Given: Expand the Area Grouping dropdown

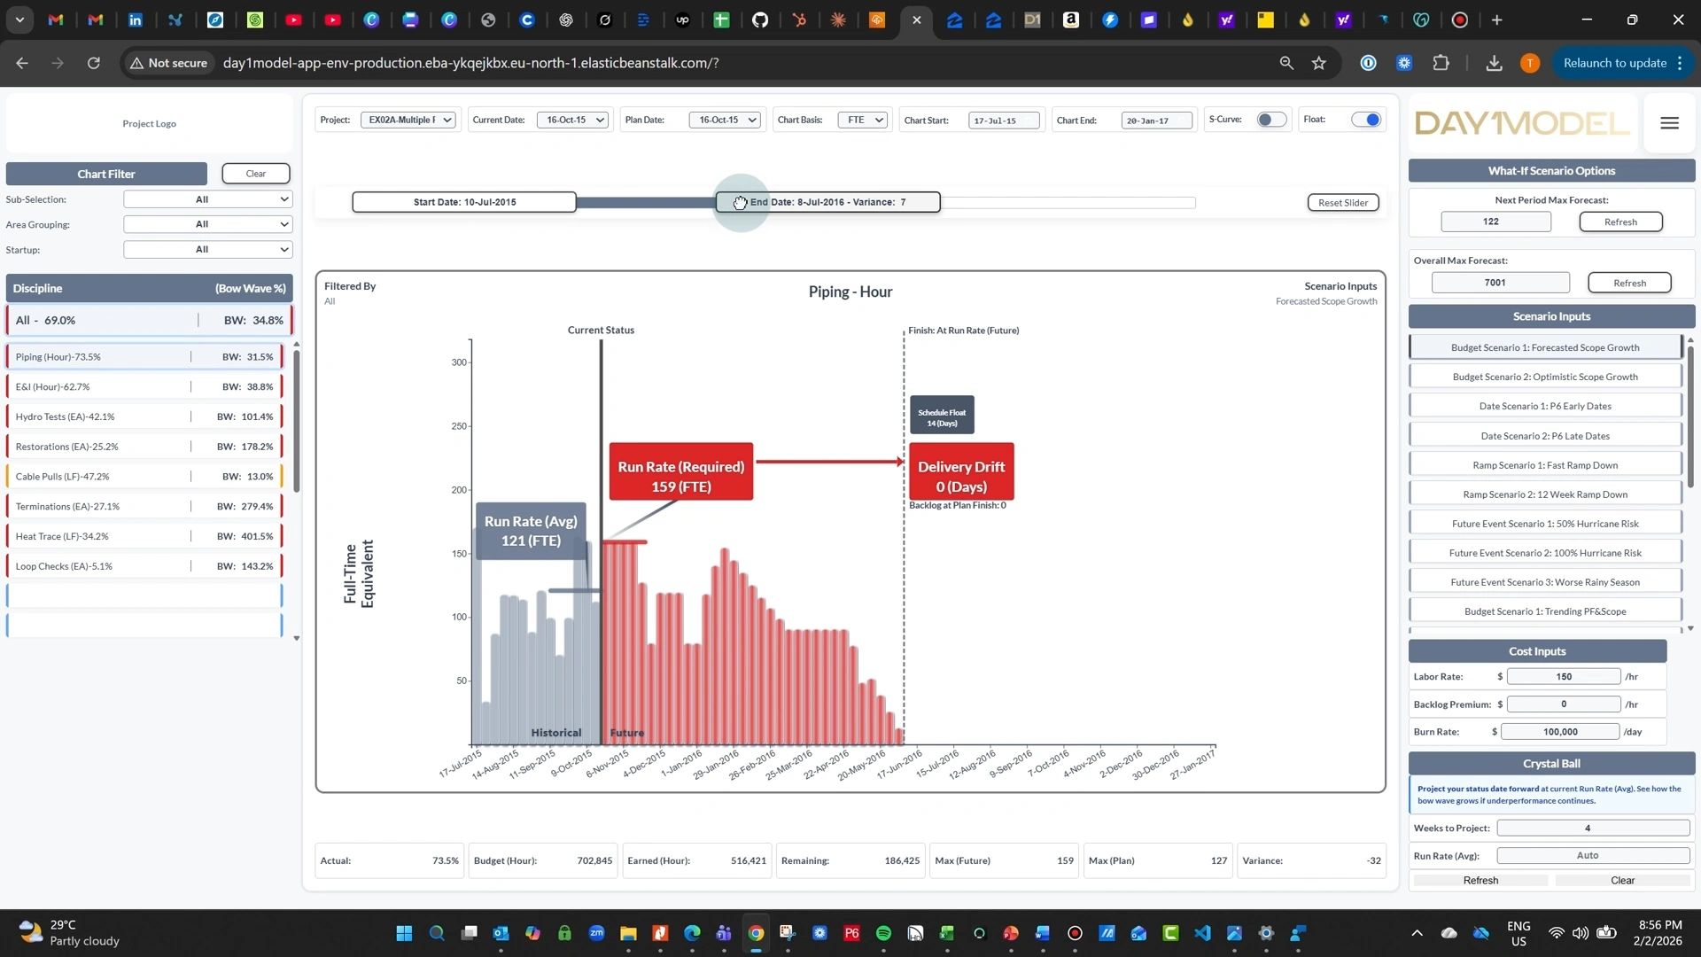Looking at the screenshot, I should point(207,224).
